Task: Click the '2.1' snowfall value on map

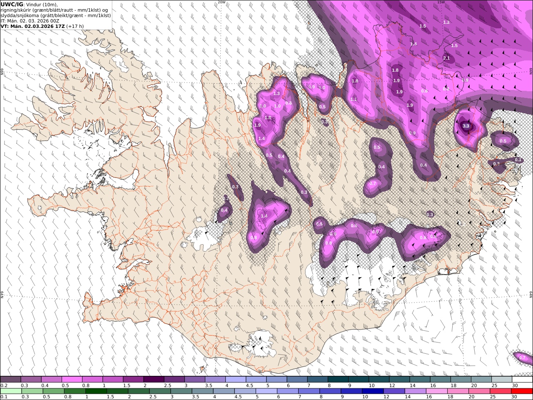Action: (446, 58)
